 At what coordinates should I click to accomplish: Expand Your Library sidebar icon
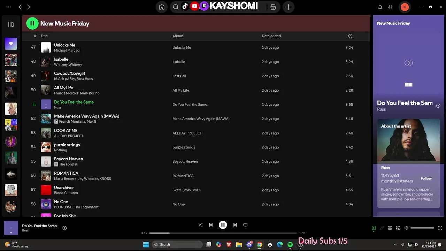[11, 24]
